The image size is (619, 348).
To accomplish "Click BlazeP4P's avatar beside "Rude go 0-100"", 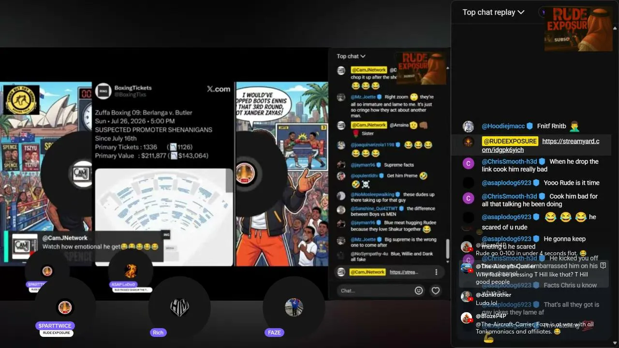I will coord(466,246).
